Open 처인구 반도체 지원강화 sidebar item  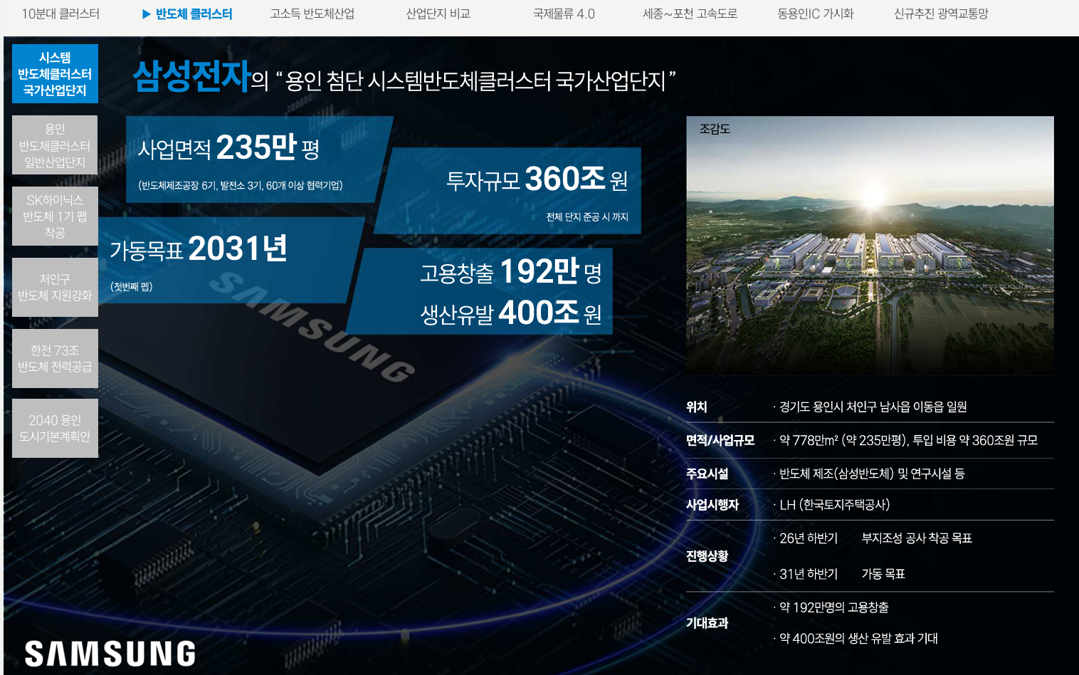point(55,288)
